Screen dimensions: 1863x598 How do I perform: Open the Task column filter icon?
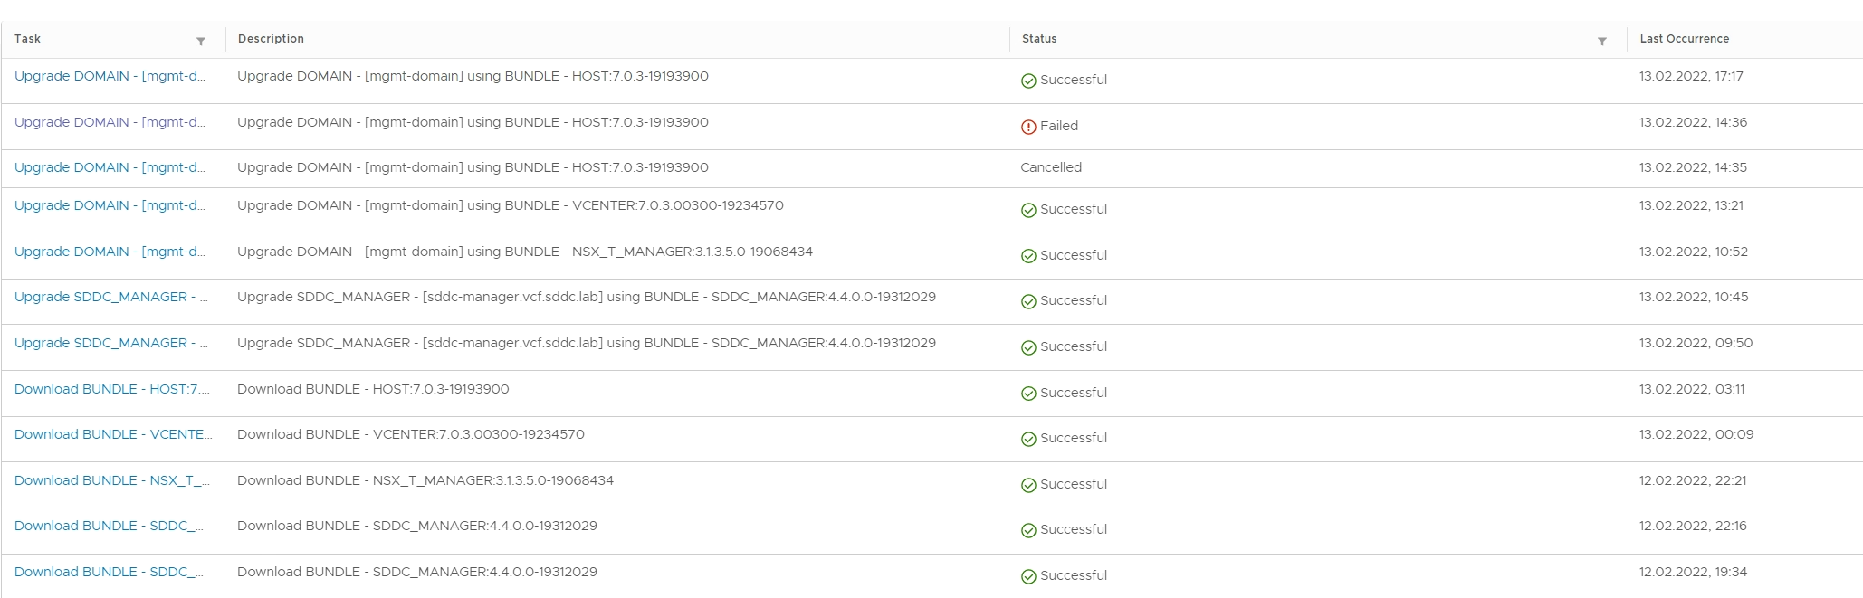[201, 42]
